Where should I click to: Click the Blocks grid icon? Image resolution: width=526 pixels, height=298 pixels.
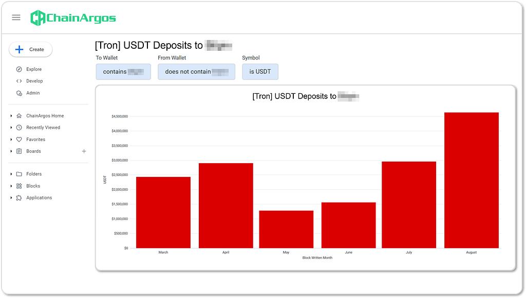pyautogui.click(x=19, y=186)
